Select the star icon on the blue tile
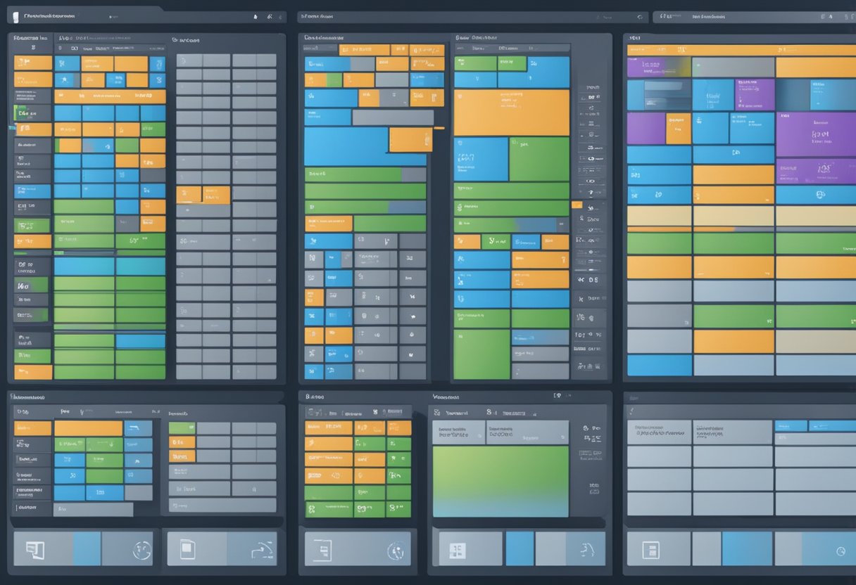856x585 pixels. point(63,79)
